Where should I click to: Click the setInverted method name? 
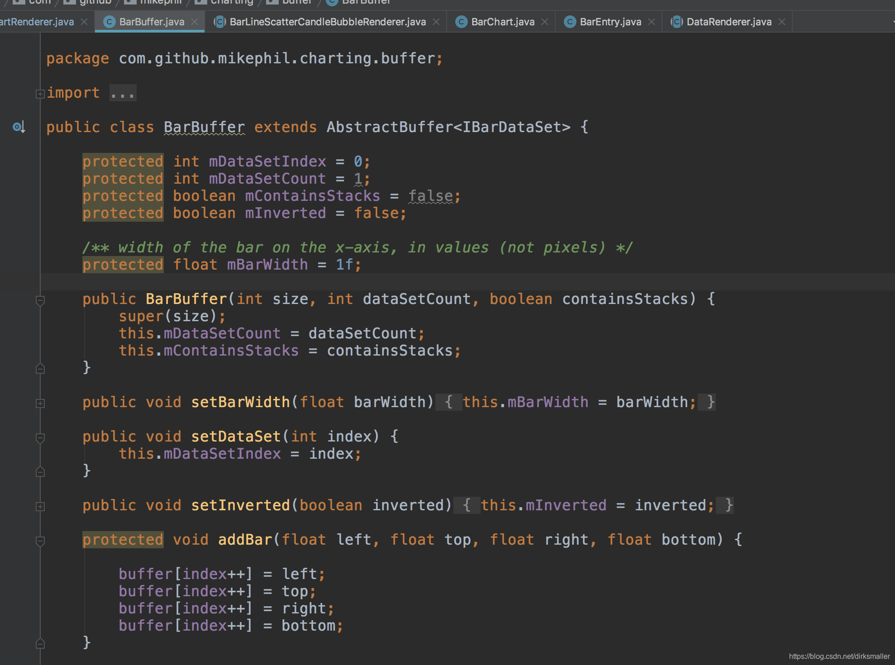point(240,505)
